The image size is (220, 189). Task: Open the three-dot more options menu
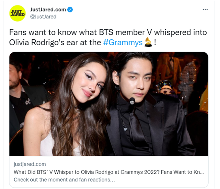pyautogui.click(x=205, y=9)
